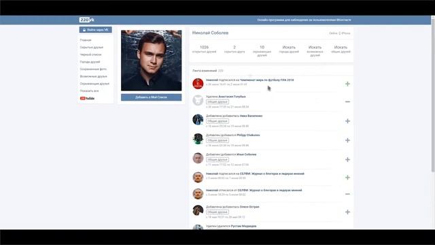Screen dimensions: 435x245
Task: Open СЕЛФИ журнал link in подписался row
Action: click(272, 174)
